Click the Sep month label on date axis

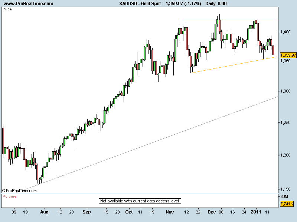point(87,212)
